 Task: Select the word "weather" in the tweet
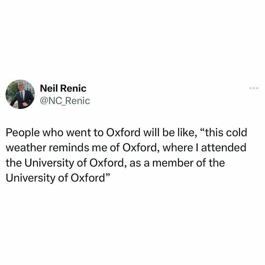click(24, 148)
